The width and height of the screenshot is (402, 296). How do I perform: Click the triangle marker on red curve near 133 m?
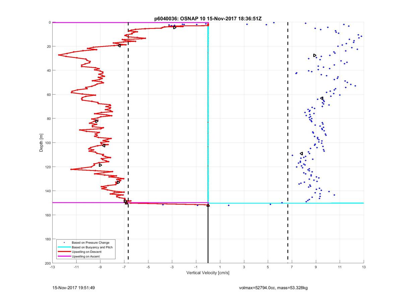point(118,182)
